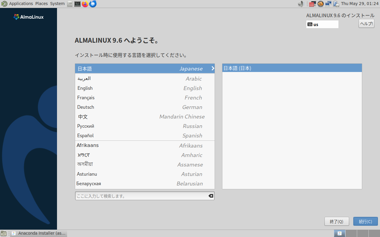The height and width of the screenshot is (237, 380).
Task: Click the show desktop icon in bottom panel
Action: click(x=4, y=233)
